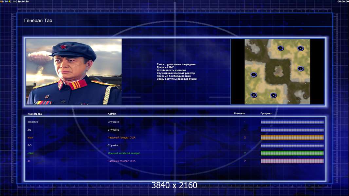The image size is (349, 196).
Task: Click the 'Армия' column header
Action: point(112,114)
